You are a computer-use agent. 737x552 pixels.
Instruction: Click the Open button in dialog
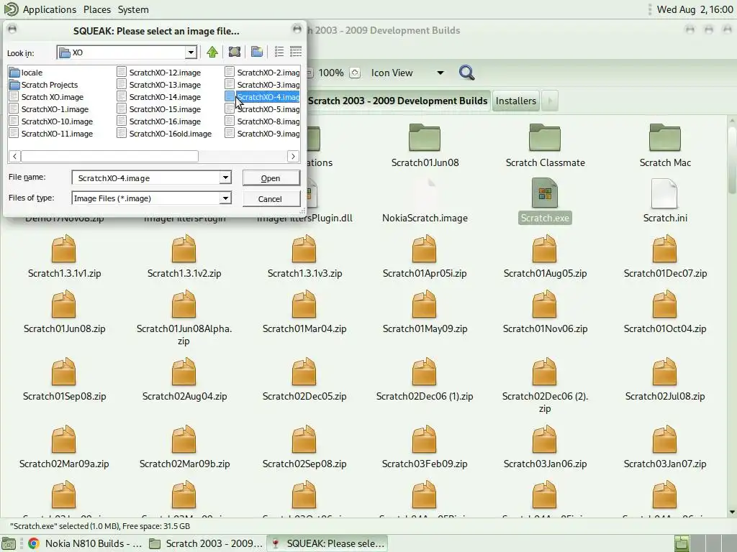click(271, 178)
